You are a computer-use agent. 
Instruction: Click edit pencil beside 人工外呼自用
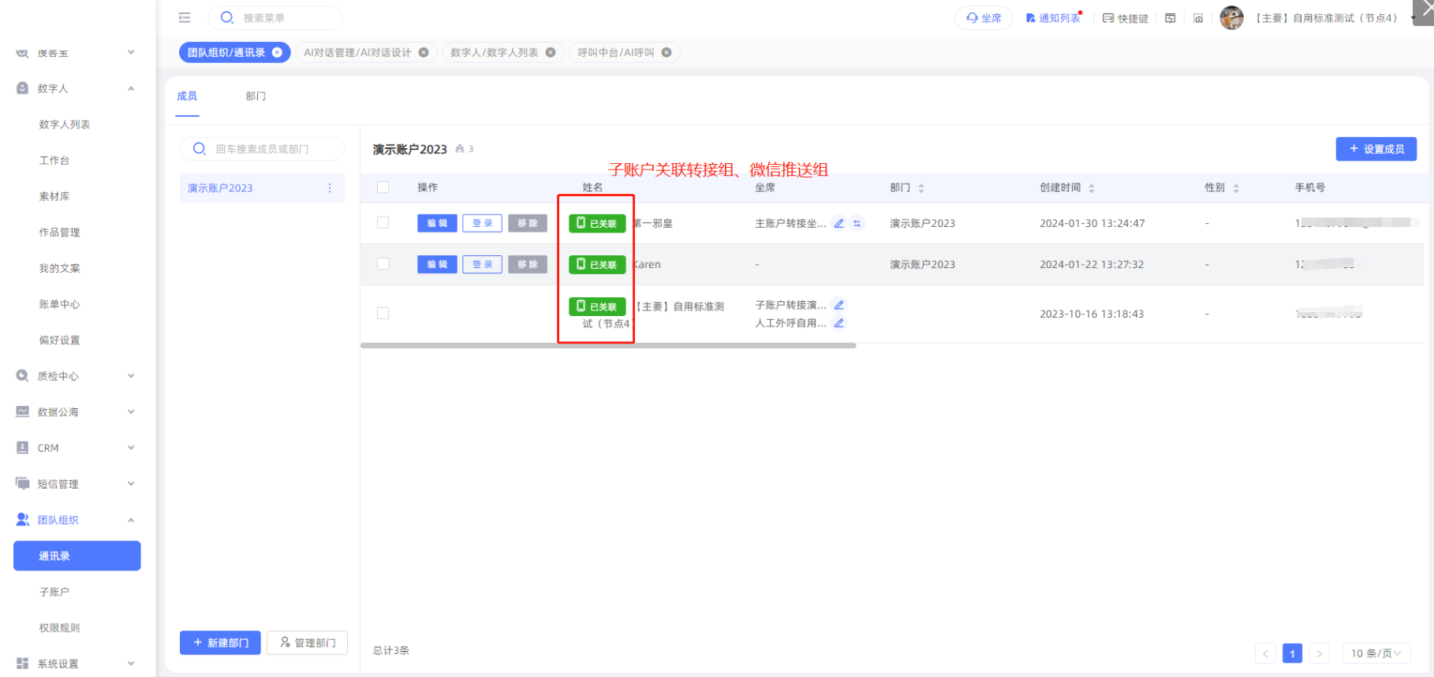839,323
